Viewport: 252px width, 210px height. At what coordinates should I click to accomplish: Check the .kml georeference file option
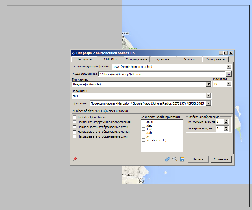144,129
